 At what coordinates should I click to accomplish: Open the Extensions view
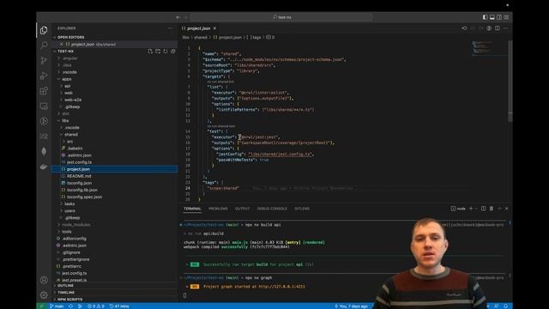[x=44, y=91]
